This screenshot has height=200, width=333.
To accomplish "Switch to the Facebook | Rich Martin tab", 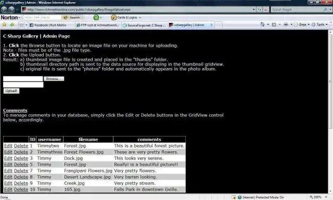I will point(52,25).
